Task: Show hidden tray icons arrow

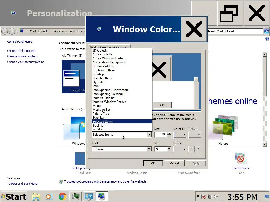Action: click(198, 196)
